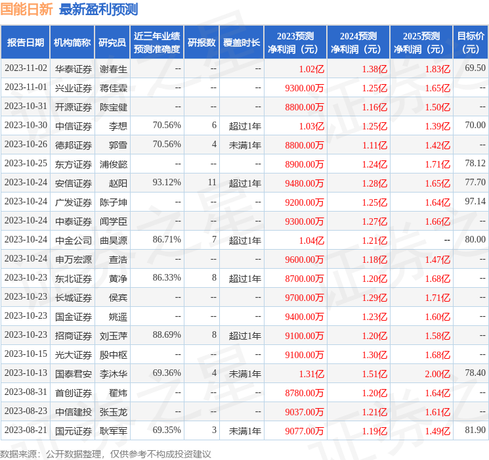This screenshot has width=489, height=460.
Task: Click accuracy value 86.33%
Action: [167, 277]
